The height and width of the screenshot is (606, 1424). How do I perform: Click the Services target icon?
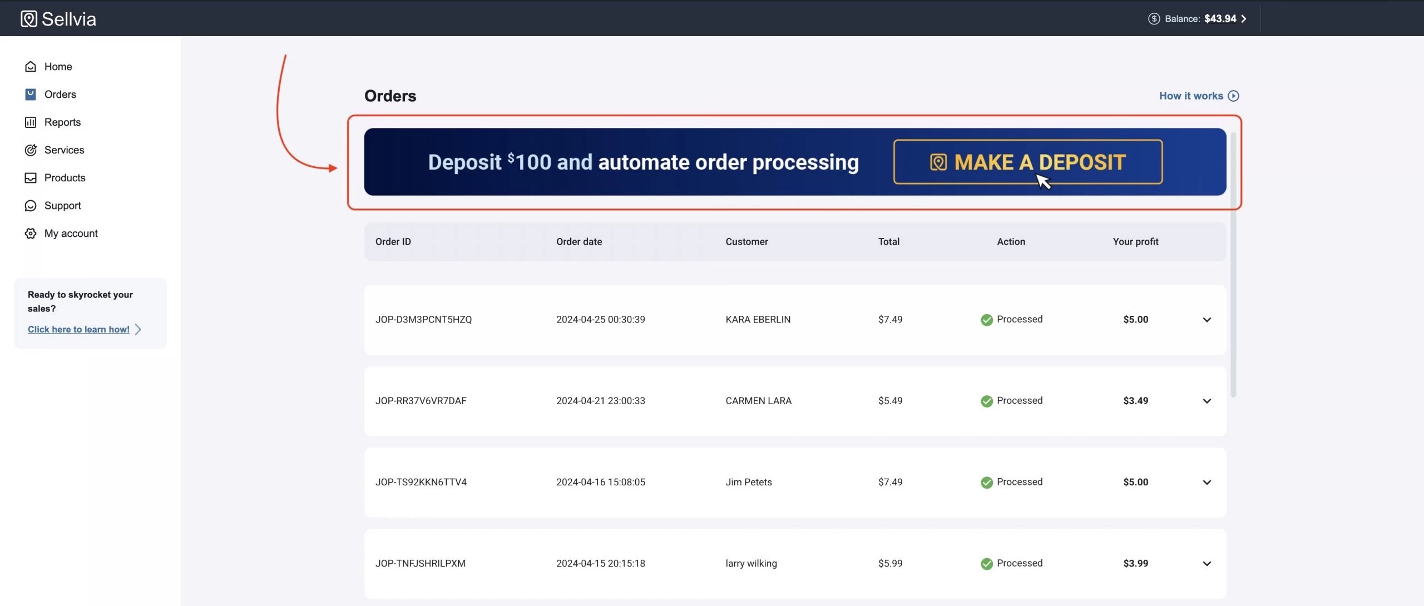coord(31,150)
